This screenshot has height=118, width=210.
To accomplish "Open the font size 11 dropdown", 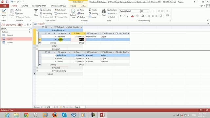I will click(148, 11).
